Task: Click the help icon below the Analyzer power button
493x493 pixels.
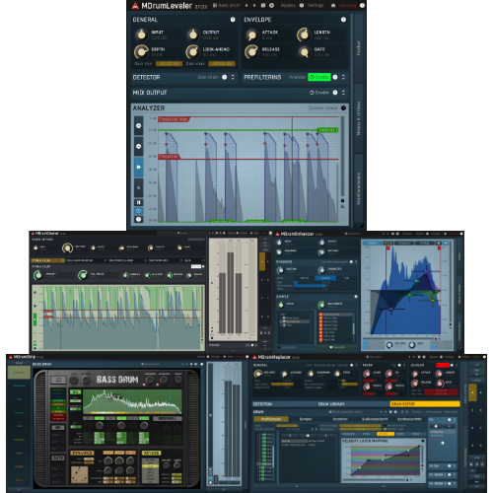Action: [139, 219]
